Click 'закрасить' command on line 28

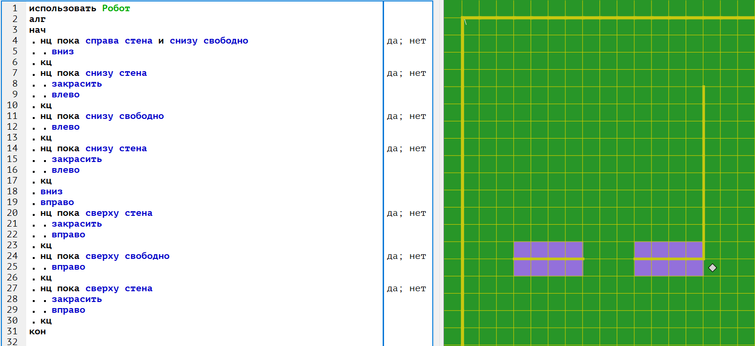77,299
